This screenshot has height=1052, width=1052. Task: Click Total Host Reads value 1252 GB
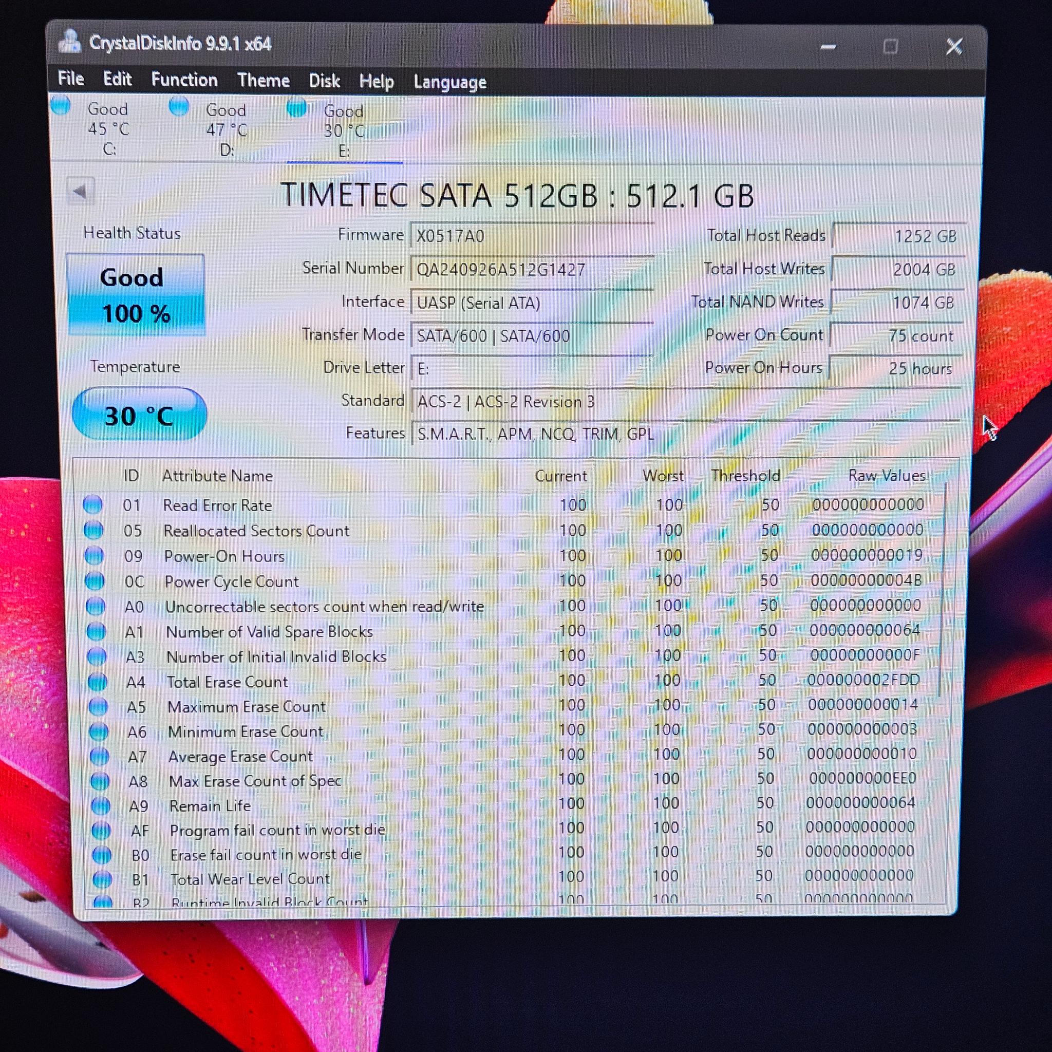point(899,236)
